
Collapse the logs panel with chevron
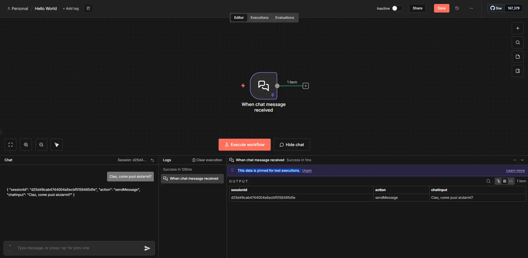point(522,160)
